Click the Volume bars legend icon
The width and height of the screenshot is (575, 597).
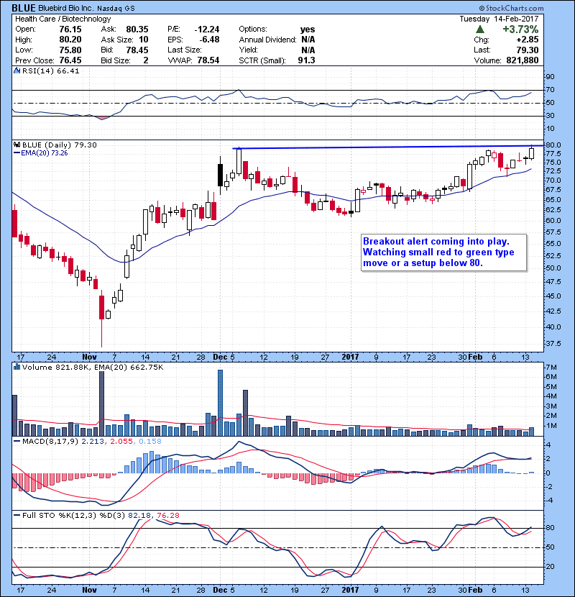pyautogui.click(x=17, y=367)
